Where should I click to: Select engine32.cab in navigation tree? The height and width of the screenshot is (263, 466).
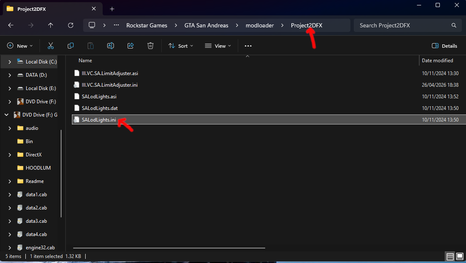click(x=40, y=248)
